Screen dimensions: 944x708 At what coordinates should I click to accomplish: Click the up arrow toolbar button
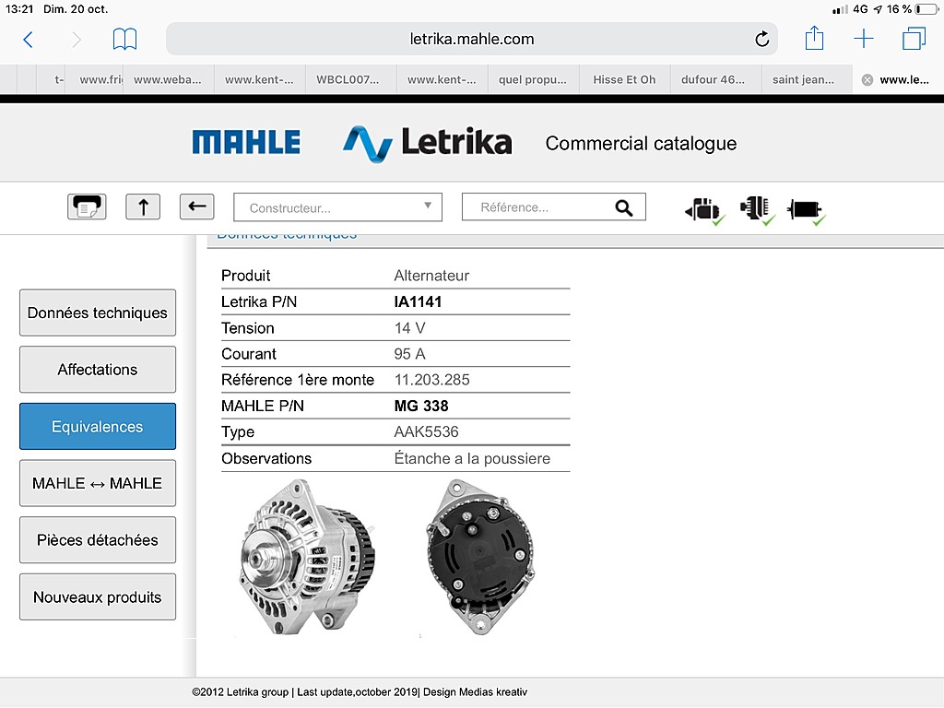[143, 207]
